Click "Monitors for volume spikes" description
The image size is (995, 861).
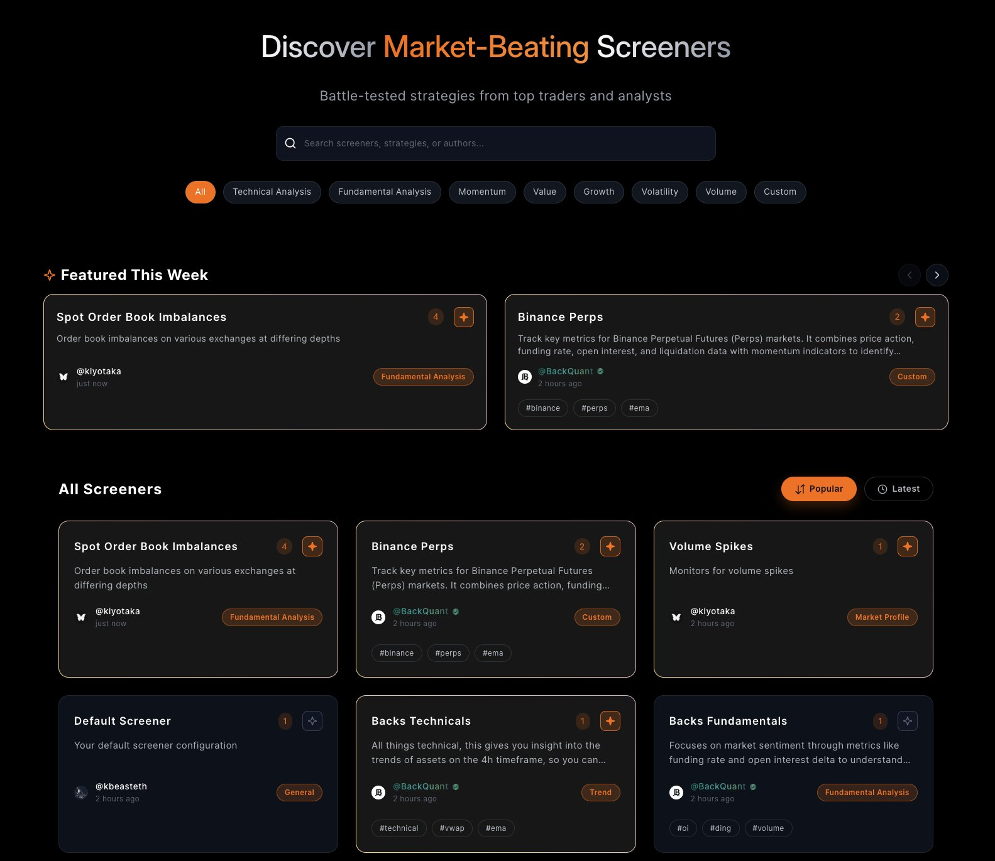pyautogui.click(x=731, y=571)
